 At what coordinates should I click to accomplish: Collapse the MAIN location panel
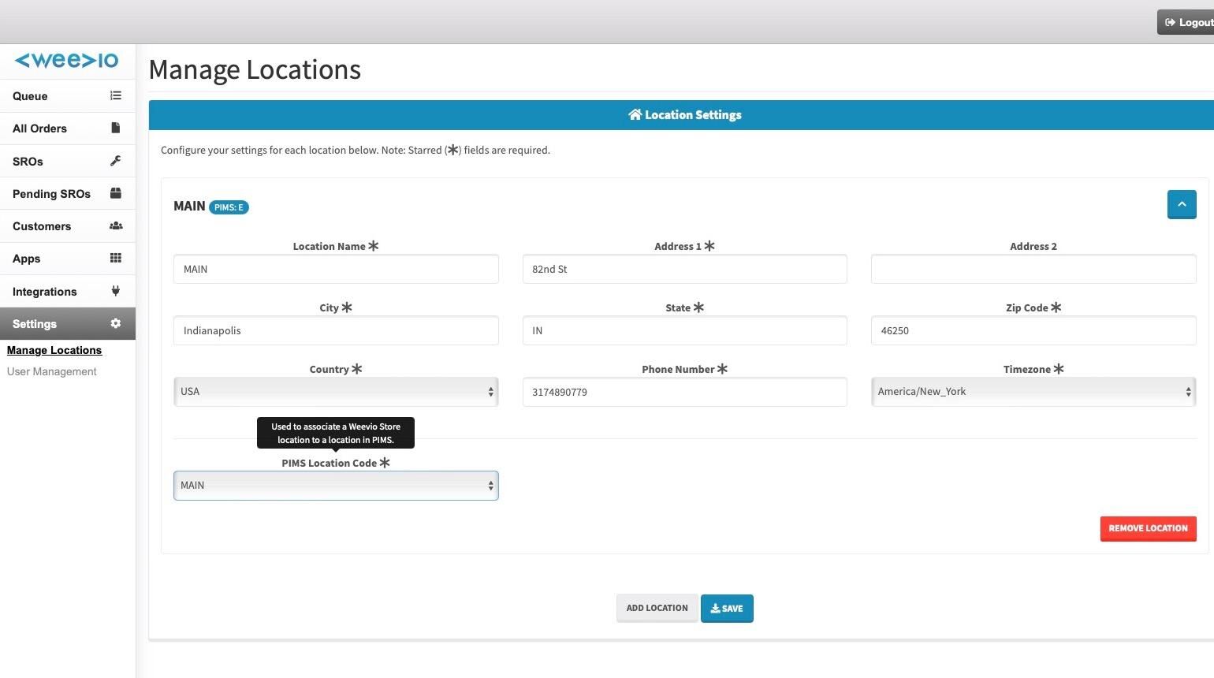1181,204
